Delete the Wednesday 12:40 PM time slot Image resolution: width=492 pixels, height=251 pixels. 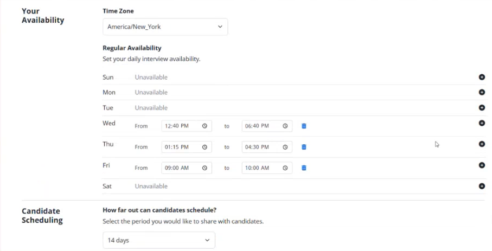[304, 126]
